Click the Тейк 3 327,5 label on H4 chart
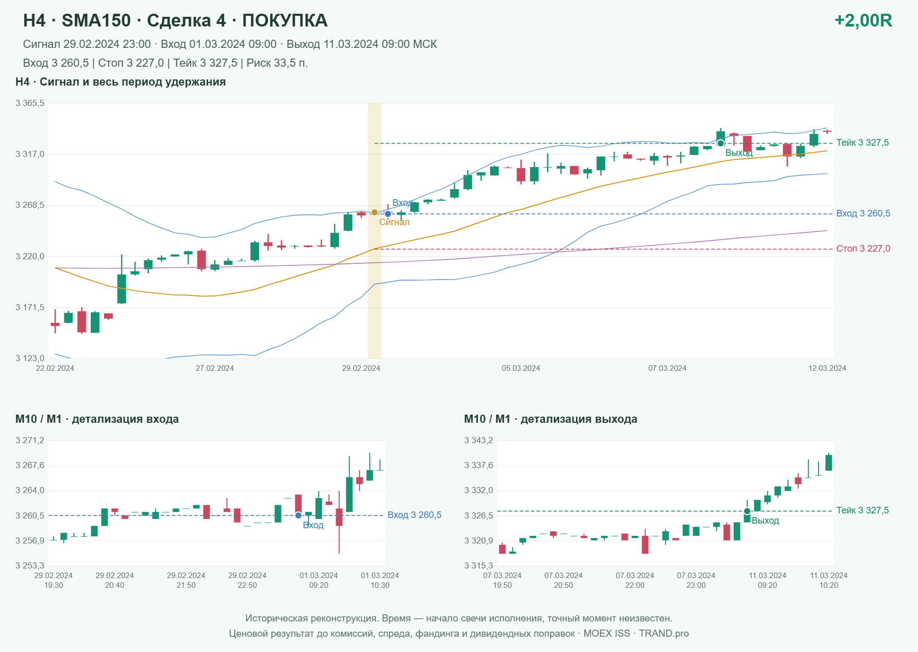Screen dimensions: 918x652 pyautogui.click(x=862, y=143)
